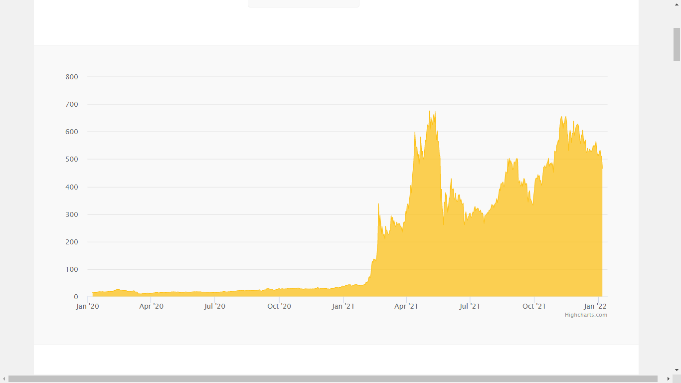Click the 600 y-axis label

[72, 132]
